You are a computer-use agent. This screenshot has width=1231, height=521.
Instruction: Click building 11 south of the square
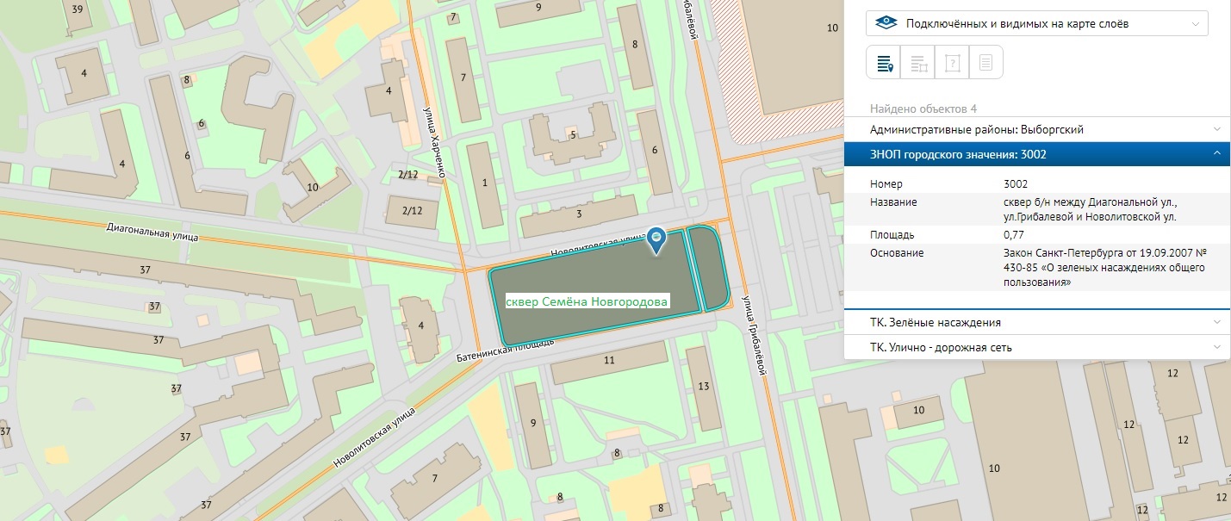coord(609,362)
